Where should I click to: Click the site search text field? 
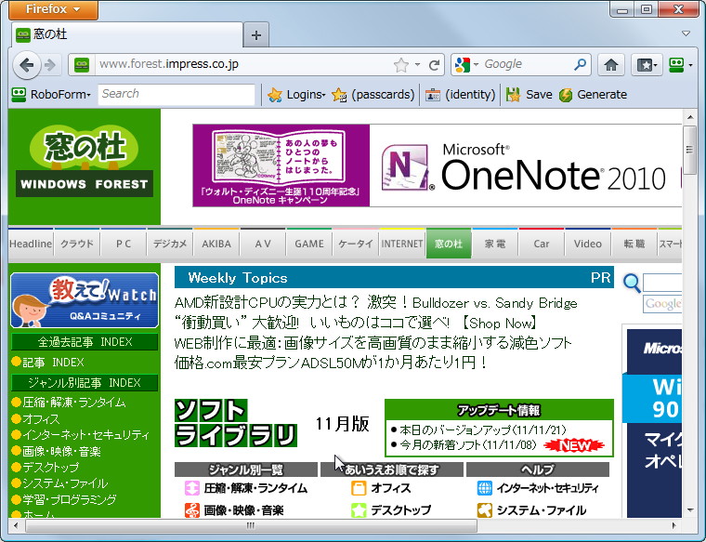662,283
